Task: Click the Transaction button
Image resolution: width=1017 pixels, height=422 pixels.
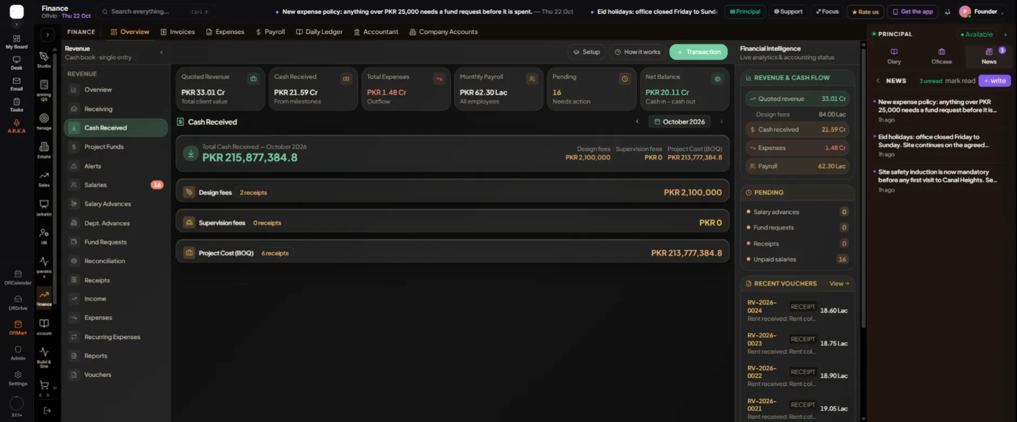Action: pos(698,52)
